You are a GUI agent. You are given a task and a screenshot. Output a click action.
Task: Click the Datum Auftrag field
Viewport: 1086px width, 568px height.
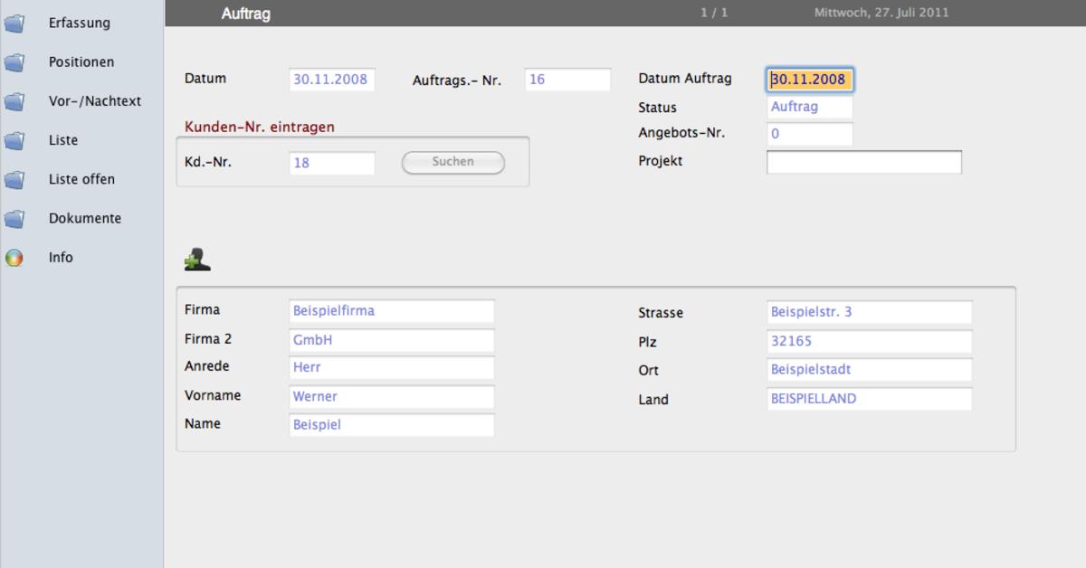coord(810,80)
